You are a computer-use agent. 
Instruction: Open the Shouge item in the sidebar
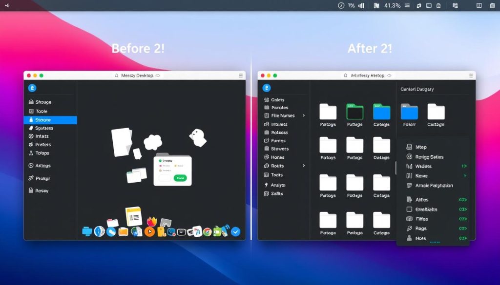(40, 102)
